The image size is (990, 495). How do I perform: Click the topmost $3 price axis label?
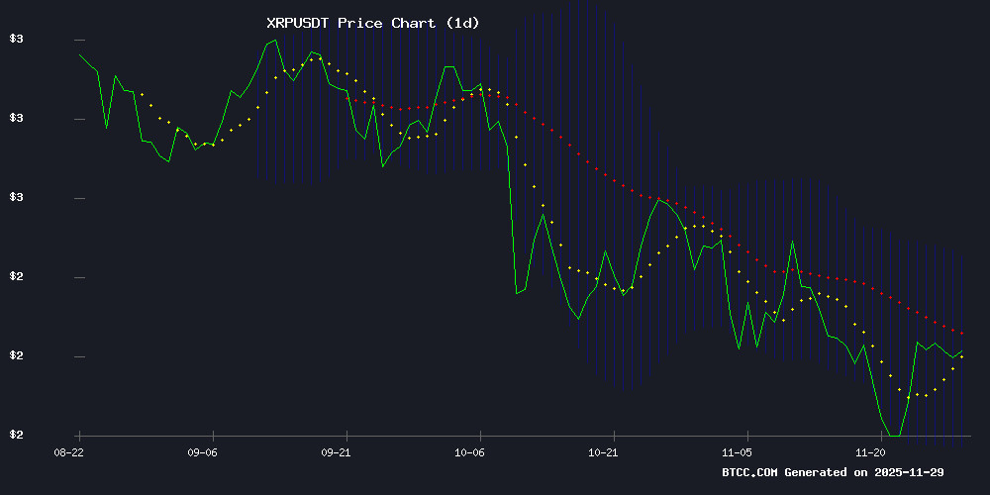tap(16, 40)
